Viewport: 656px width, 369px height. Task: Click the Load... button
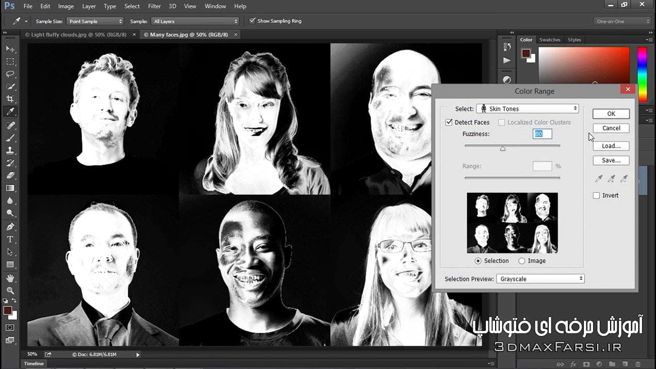(611, 146)
